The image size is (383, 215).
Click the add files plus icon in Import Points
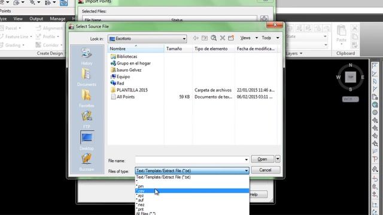click(264, 19)
